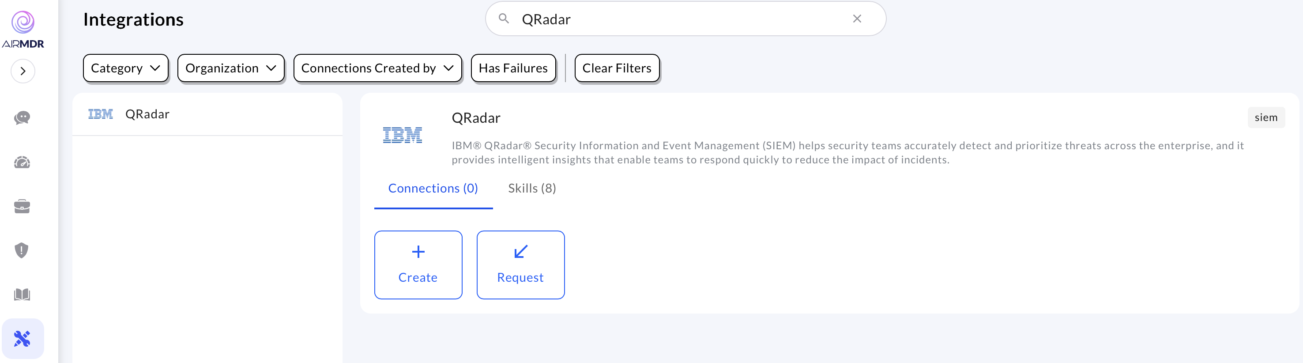Expand the Organization filter dropdown
The height and width of the screenshot is (363, 1303).
(x=231, y=68)
